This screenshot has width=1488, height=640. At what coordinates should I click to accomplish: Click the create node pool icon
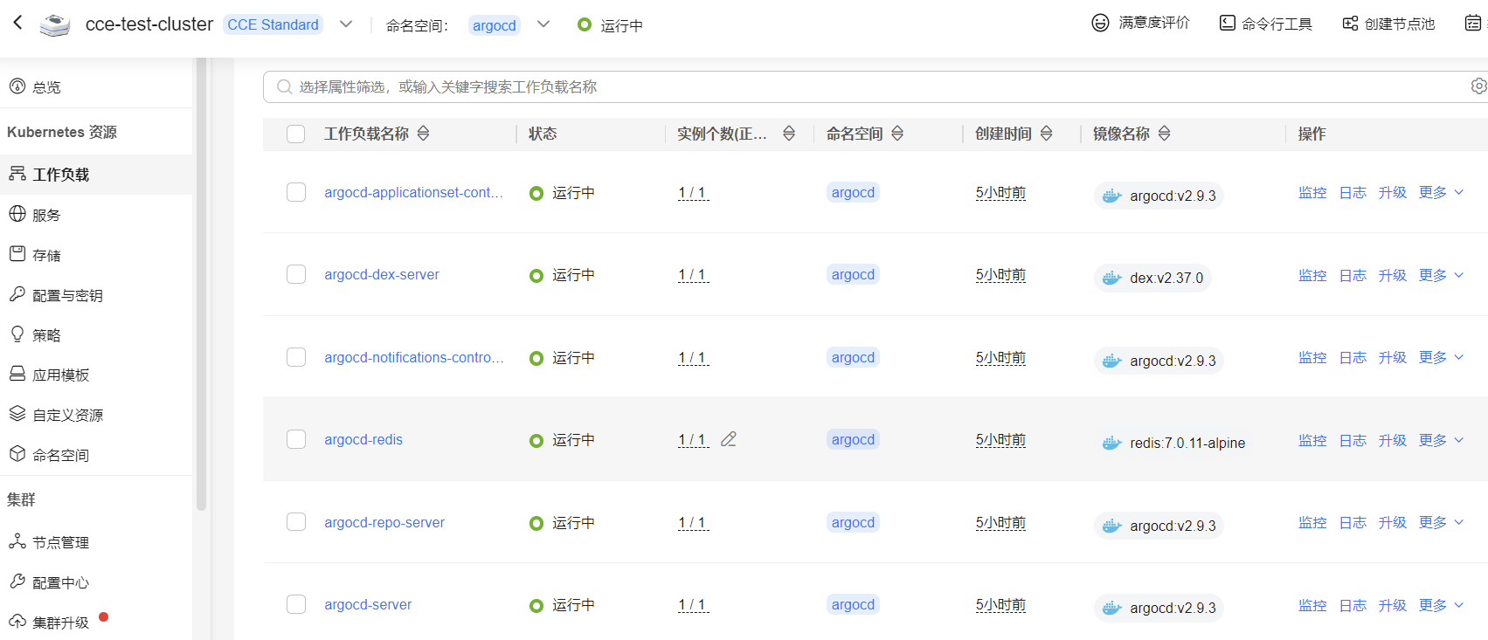[1350, 24]
